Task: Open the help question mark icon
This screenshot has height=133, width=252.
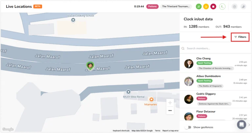Action: [235, 7]
